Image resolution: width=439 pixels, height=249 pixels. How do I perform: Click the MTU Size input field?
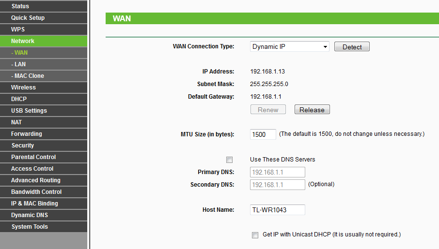click(263, 134)
